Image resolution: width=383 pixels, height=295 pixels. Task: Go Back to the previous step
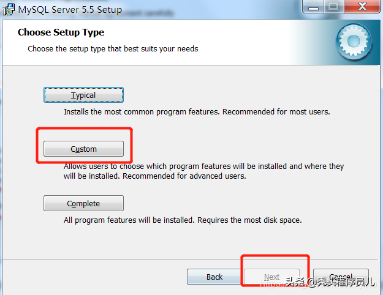click(x=214, y=277)
